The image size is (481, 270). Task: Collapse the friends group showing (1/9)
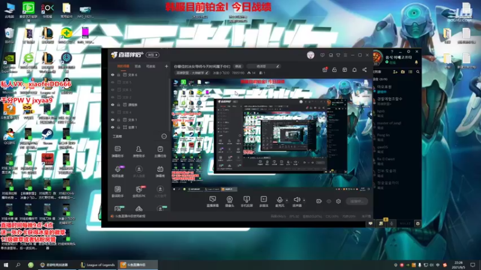point(380,79)
